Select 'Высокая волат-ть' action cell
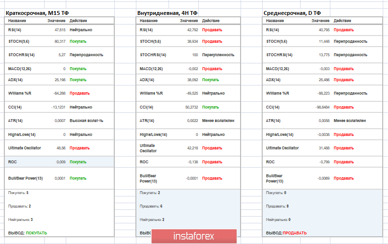 click(x=86, y=121)
